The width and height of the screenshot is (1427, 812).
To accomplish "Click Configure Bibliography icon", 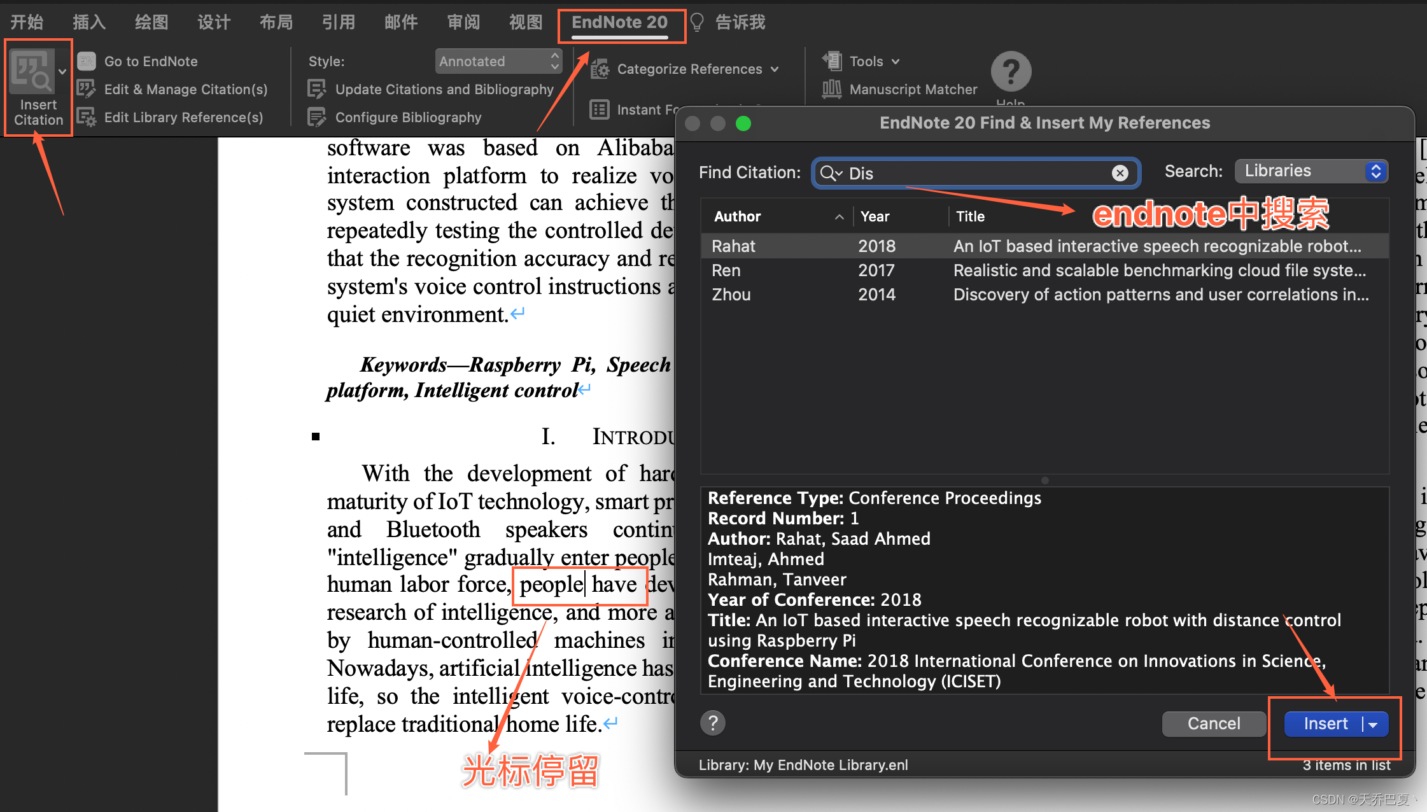I will [317, 117].
